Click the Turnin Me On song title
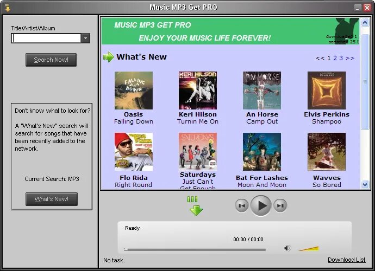The height and width of the screenshot is (271, 375). (198, 121)
